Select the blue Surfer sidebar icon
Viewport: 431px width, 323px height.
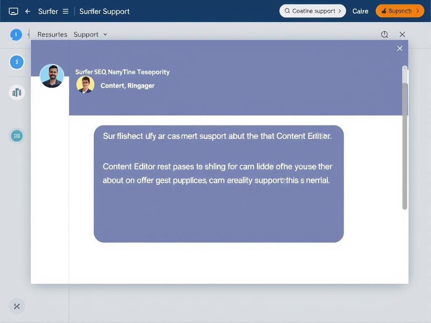coord(16,62)
